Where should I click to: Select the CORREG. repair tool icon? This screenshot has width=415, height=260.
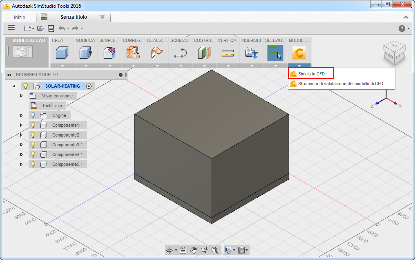pos(133,53)
